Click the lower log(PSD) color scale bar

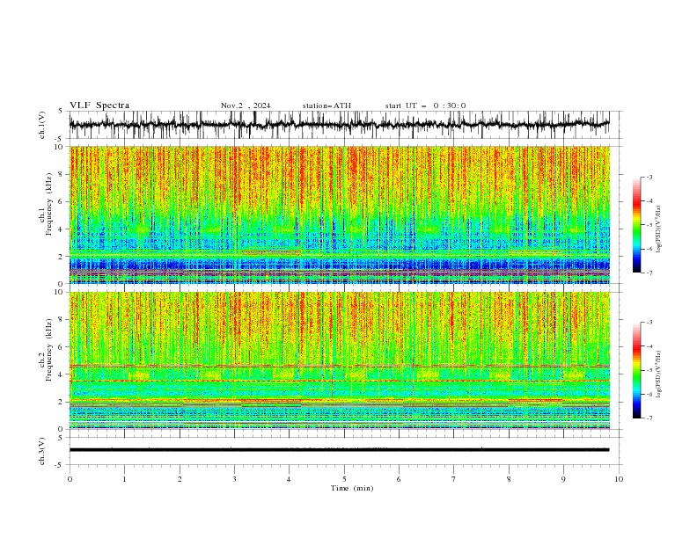pos(636,370)
